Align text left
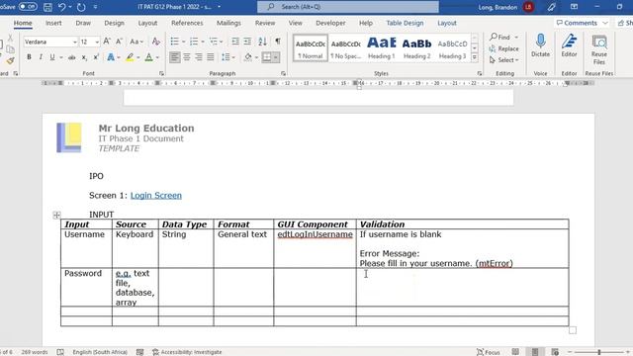This screenshot has width=633, height=356. point(174,57)
